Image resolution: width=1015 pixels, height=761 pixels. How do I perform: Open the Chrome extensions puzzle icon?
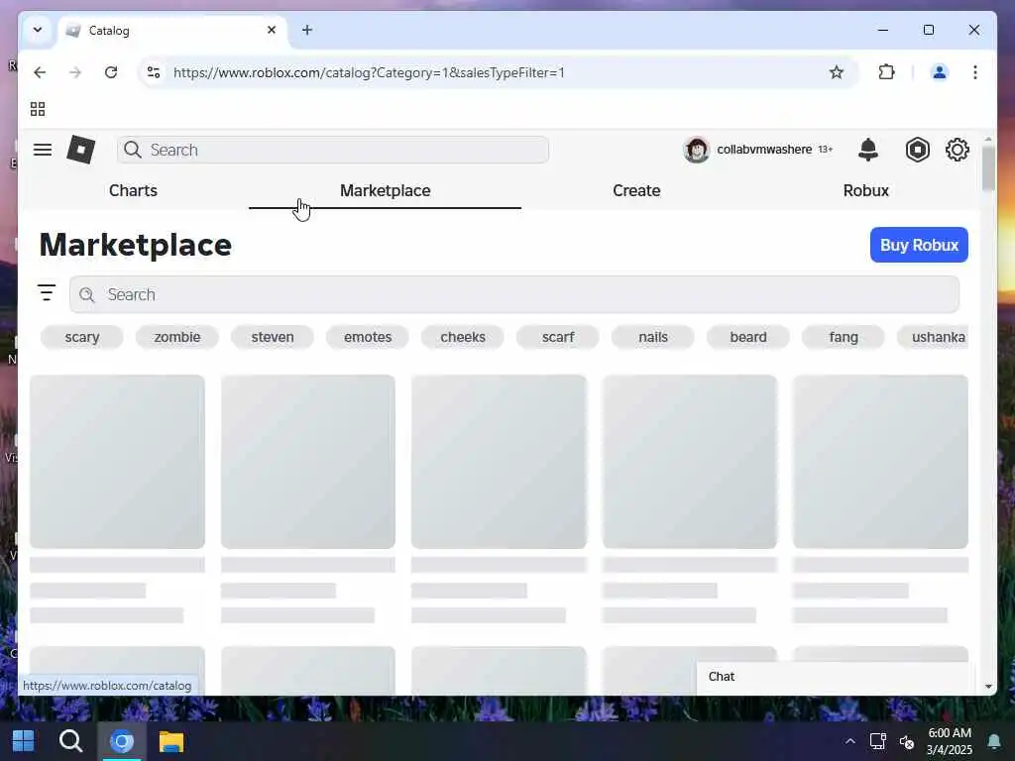(x=886, y=72)
